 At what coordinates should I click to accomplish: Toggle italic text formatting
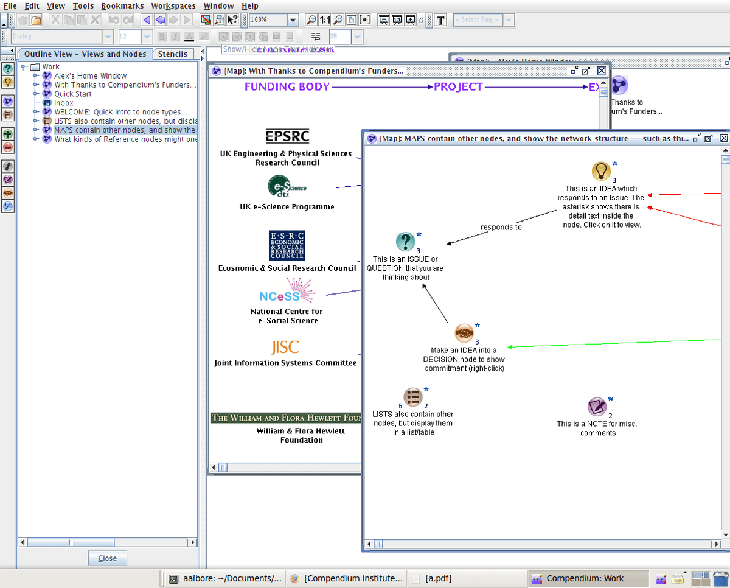(x=175, y=37)
